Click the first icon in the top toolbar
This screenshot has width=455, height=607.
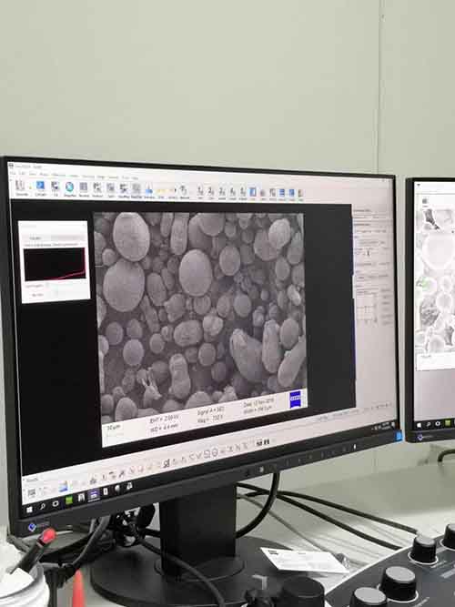21,185
